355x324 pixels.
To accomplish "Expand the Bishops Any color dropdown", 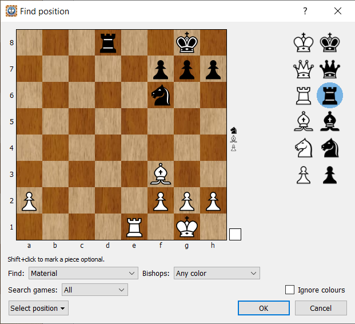I will (x=216, y=274).
